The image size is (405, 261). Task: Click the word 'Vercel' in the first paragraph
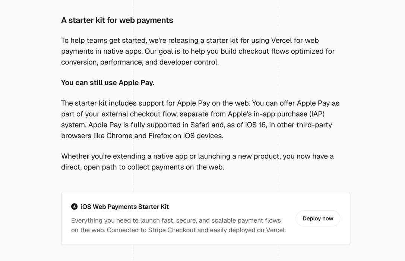click(281, 40)
